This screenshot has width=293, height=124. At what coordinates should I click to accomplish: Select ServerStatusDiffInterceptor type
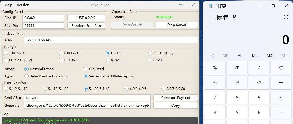tap(109, 76)
